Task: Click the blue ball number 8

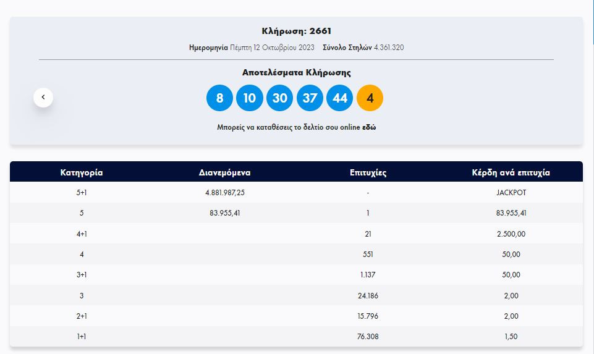Action: click(x=219, y=98)
